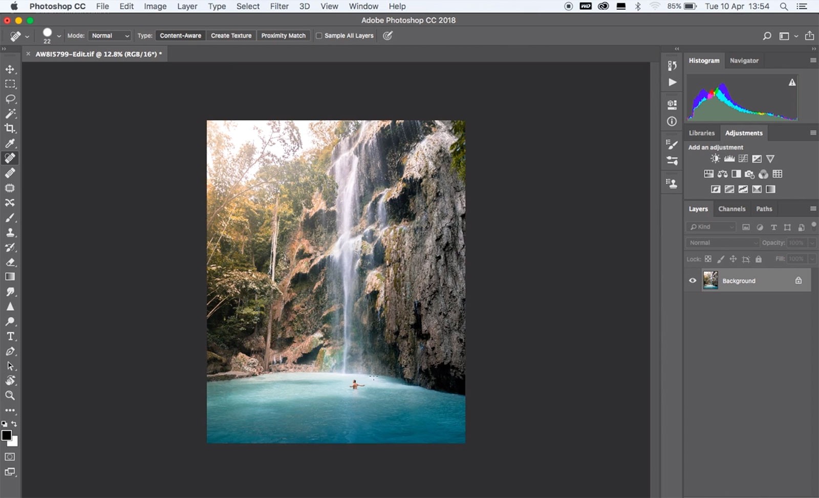Screen dimensions: 819x498
Task: Open the layer blend mode dropdown
Action: pos(722,243)
